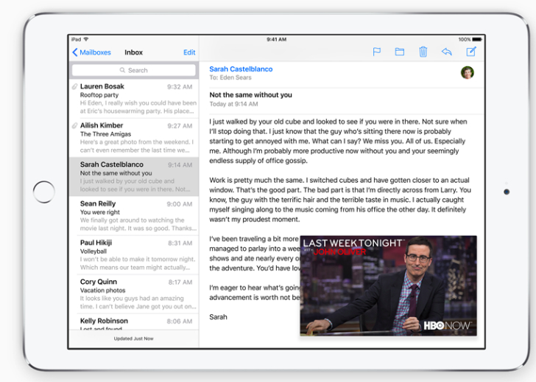
Task: Tap the Wi-Fi status icon
Action: tap(86, 39)
